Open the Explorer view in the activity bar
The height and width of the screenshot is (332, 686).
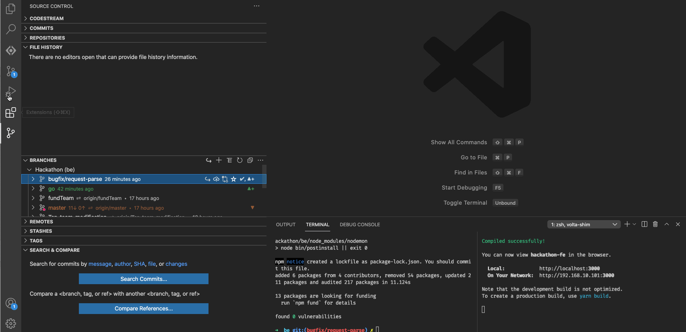pyautogui.click(x=11, y=9)
